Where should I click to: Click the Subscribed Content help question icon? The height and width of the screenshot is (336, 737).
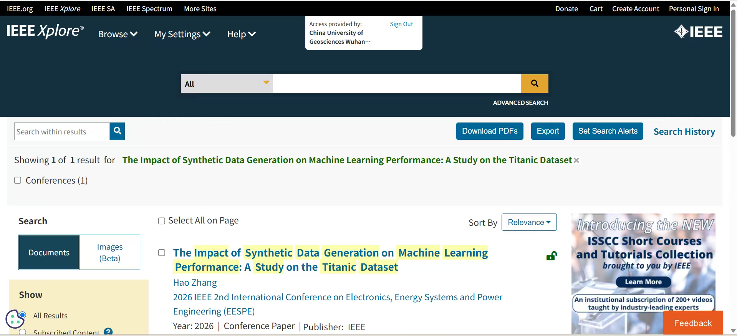108,332
